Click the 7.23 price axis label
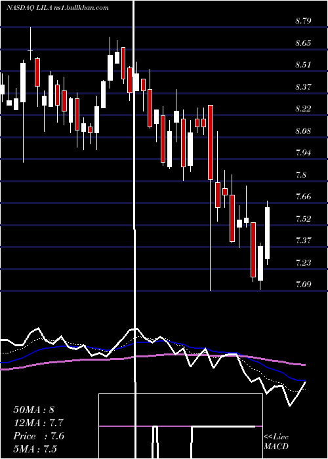Viewport: 328px width, 459px height. pos(303,262)
